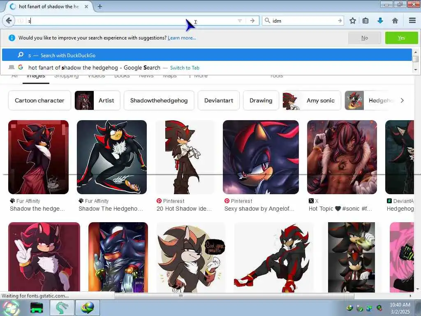The image size is (421, 316).
Task: Open the Windows Start button
Action: [x=11, y=308]
